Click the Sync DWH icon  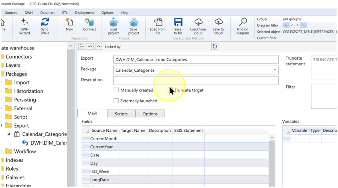coord(45,27)
